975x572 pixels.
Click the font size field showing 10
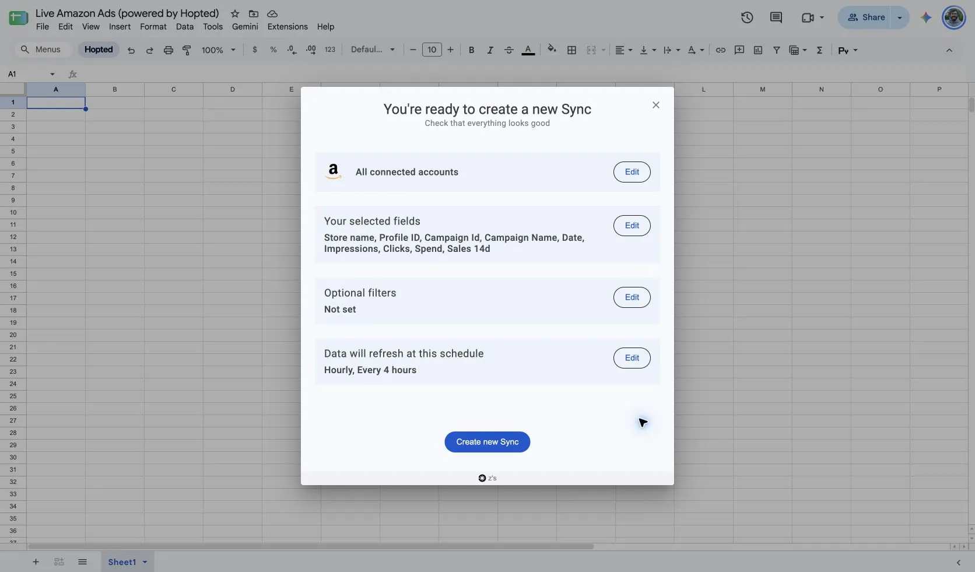[432, 50]
